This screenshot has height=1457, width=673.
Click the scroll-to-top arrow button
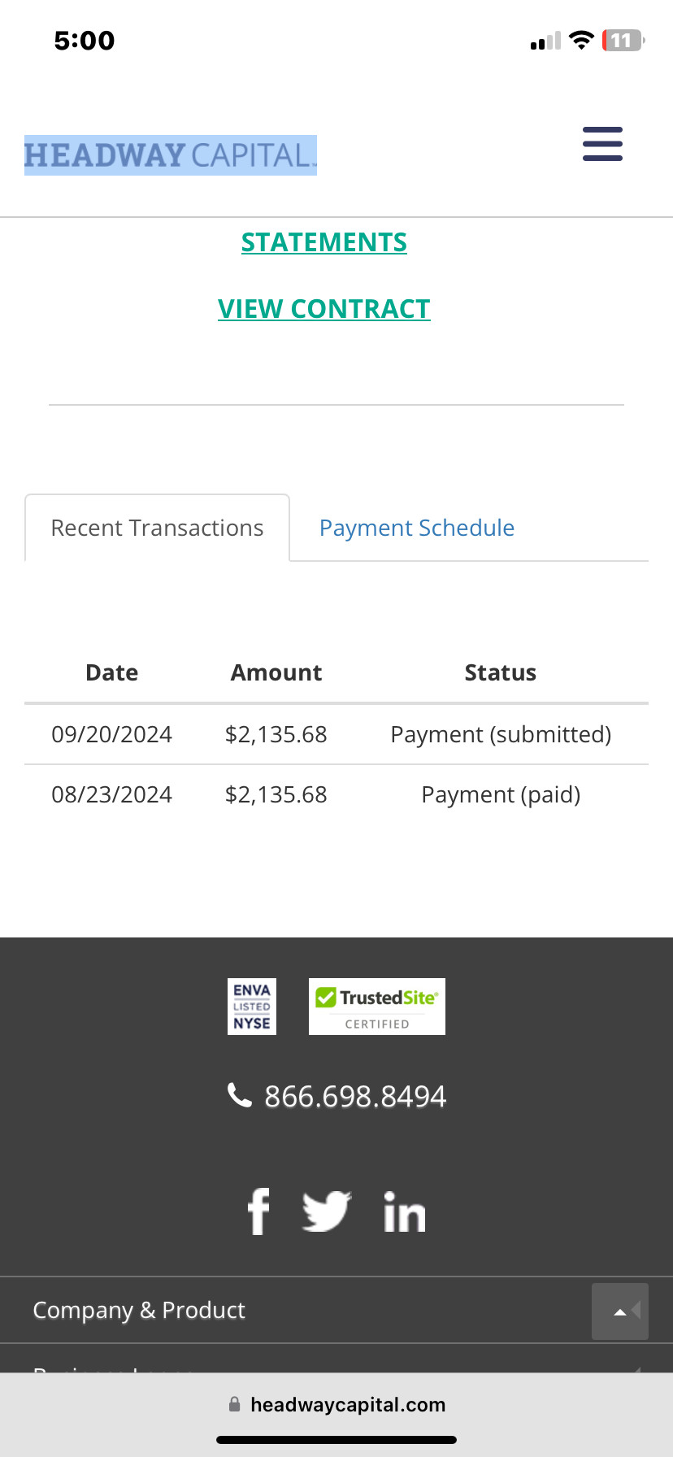point(619,1311)
